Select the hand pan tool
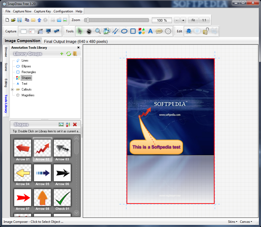 [x=89, y=31]
